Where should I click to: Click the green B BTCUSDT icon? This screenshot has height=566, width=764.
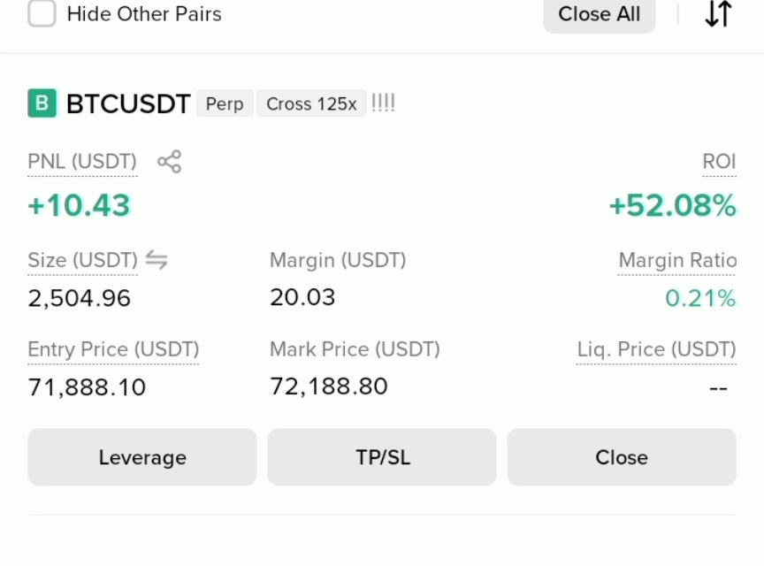[42, 103]
